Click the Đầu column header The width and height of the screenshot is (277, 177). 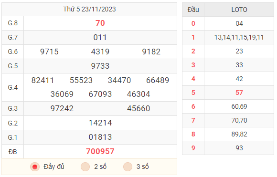tap(193, 10)
